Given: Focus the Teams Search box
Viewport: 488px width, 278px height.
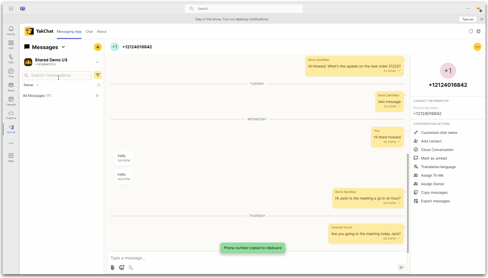Looking at the screenshot, I should coord(243,9).
